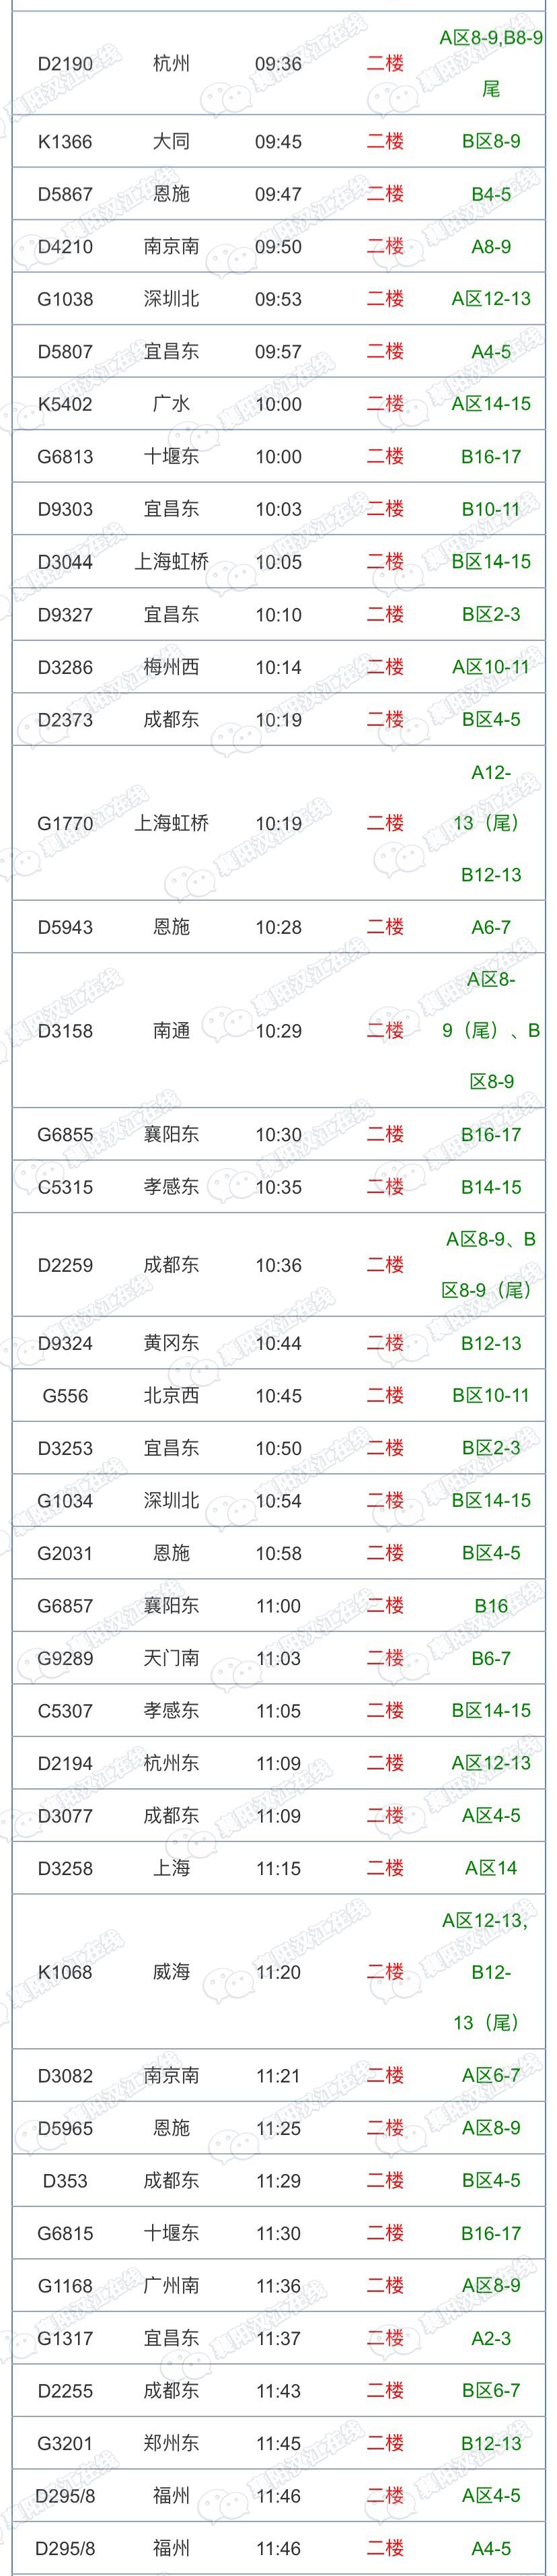
Task: Select train number G1770
Action: pyautogui.click(x=65, y=824)
